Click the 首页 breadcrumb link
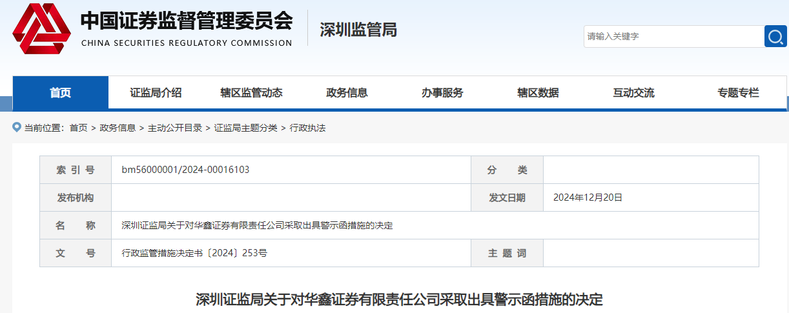Screen dimensions: 789x313 click(x=78, y=128)
